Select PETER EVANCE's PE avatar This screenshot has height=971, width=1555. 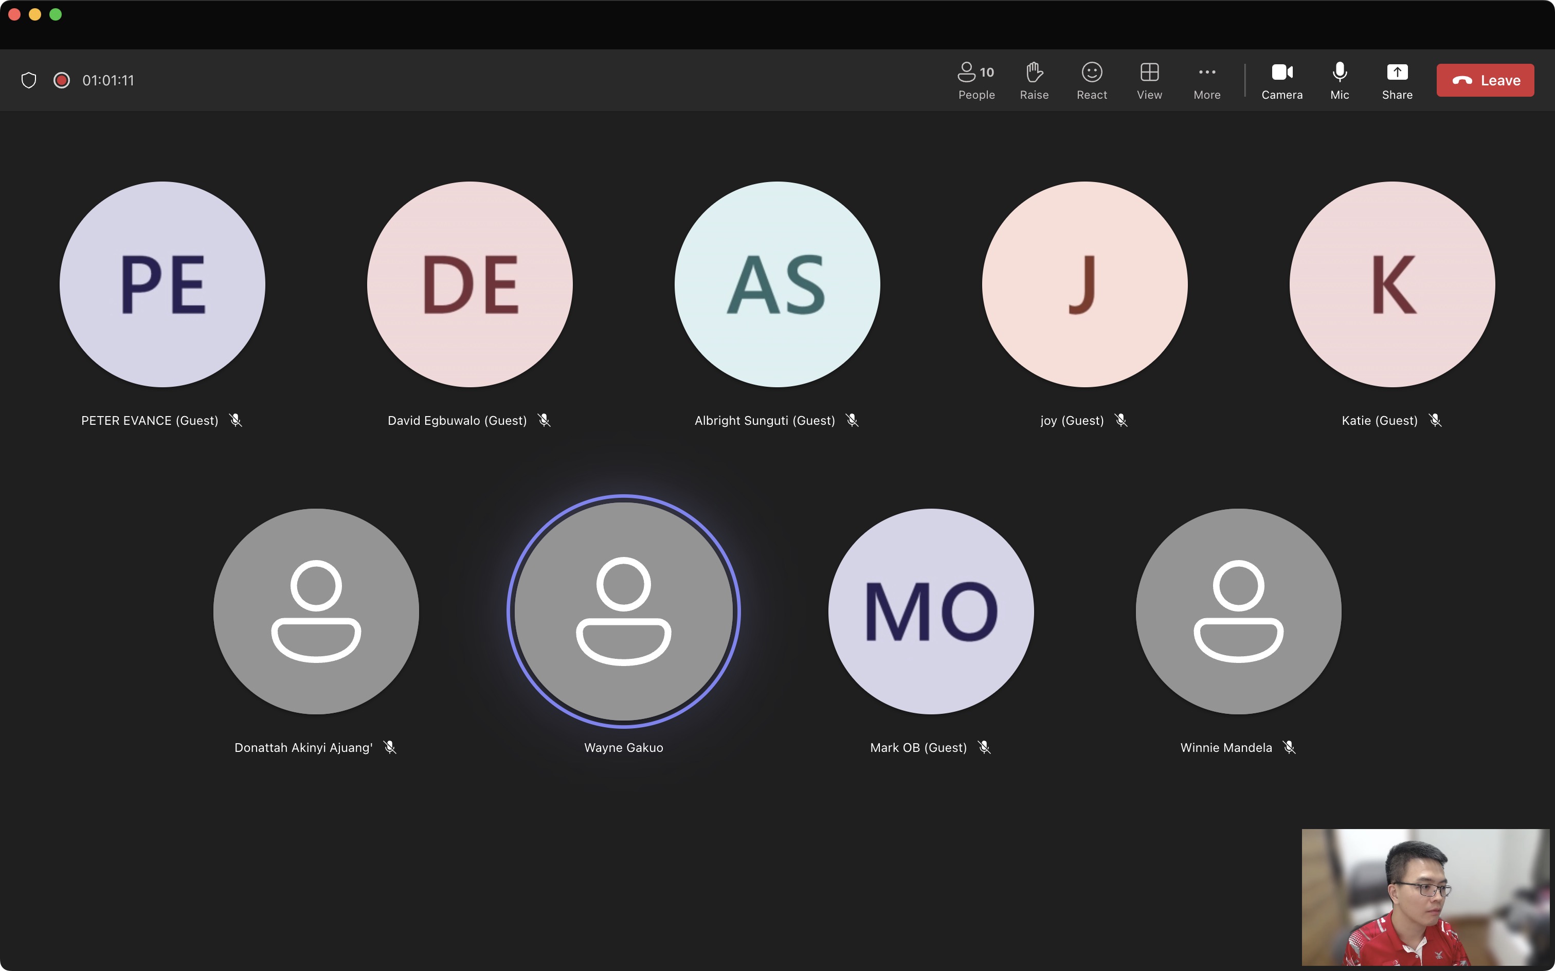tap(162, 284)
